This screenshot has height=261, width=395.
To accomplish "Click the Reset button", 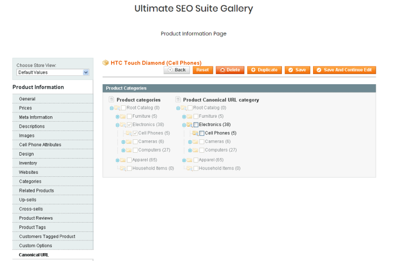I will click(203, 70).
